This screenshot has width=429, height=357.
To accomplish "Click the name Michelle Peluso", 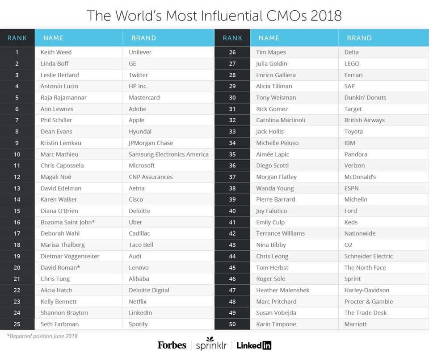I will tap(277, 143).
